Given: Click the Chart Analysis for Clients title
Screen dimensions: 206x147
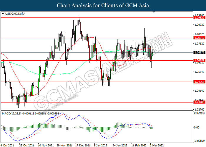Looking at the screenshot, I should [x=103, y=5].
